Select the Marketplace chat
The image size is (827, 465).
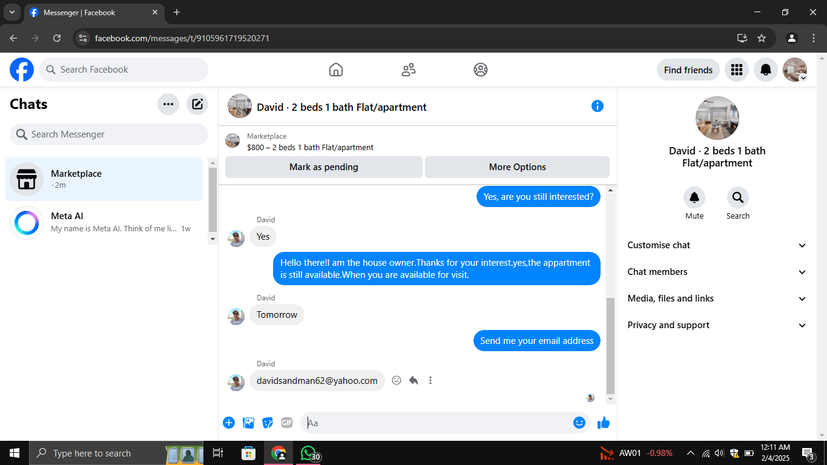(104, 179)
